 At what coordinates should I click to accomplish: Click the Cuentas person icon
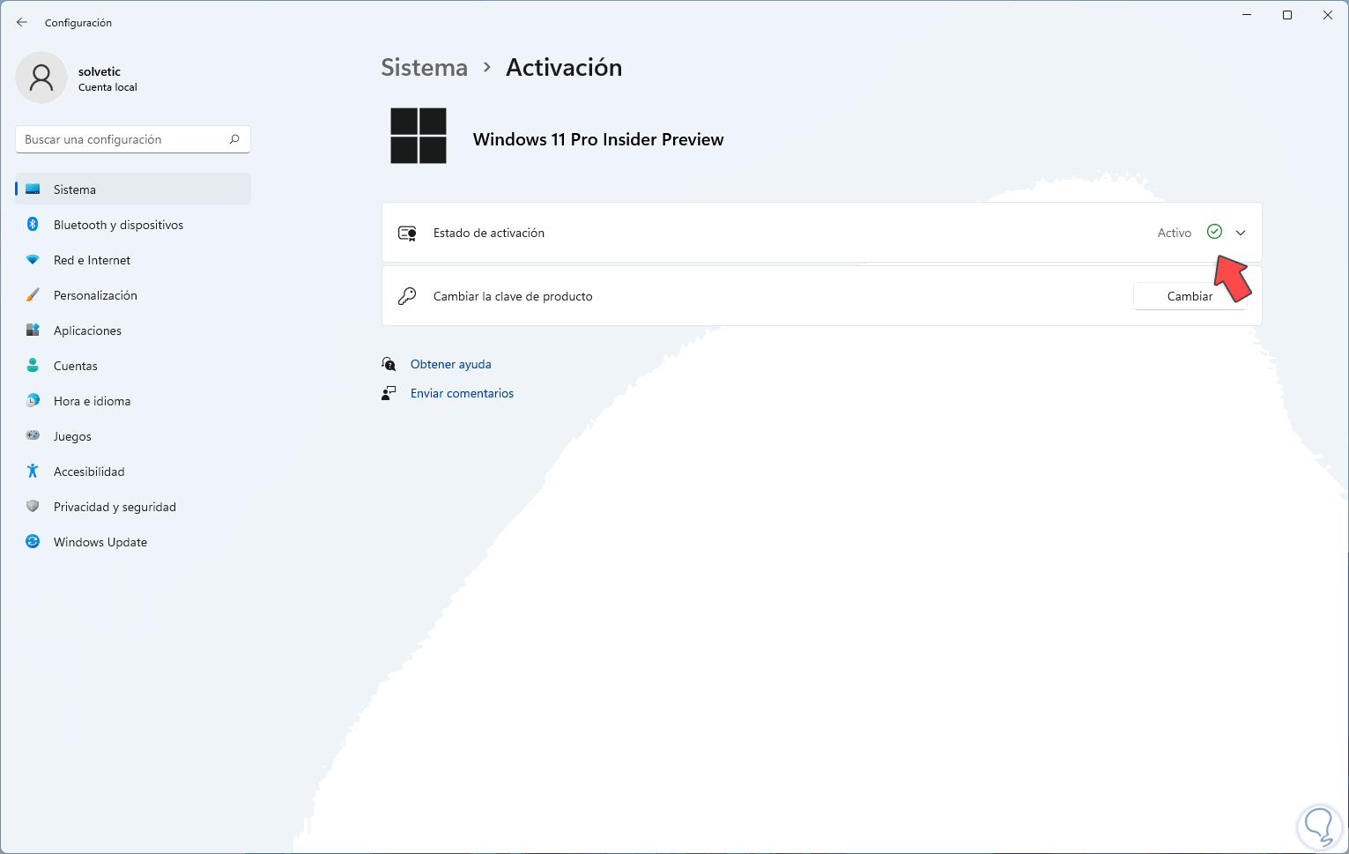33,366
